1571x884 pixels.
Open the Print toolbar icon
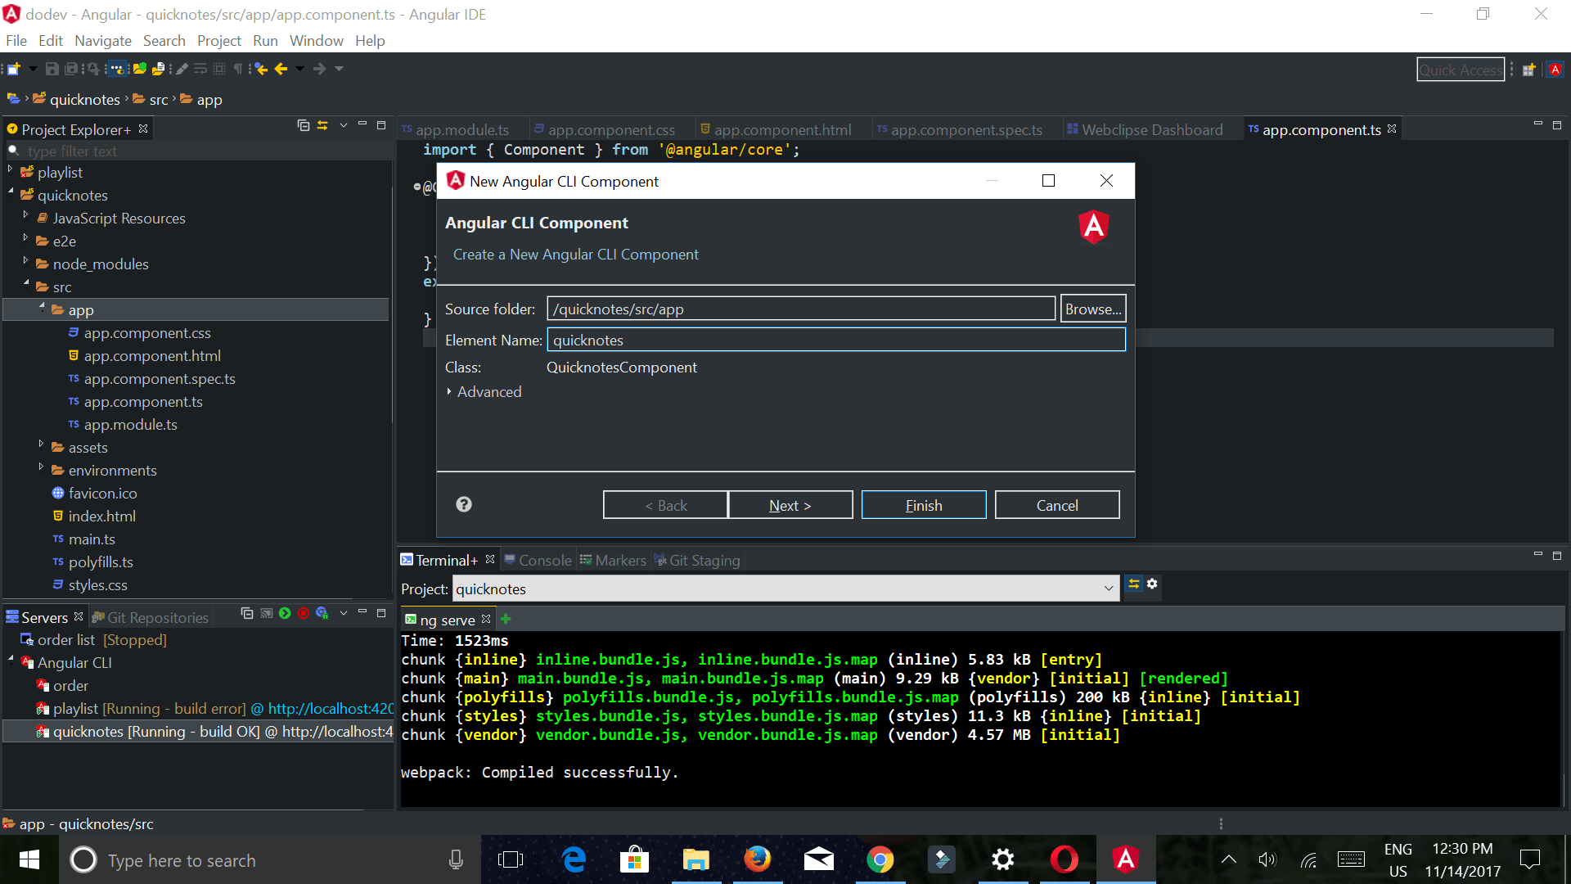[x=160, y=70]
